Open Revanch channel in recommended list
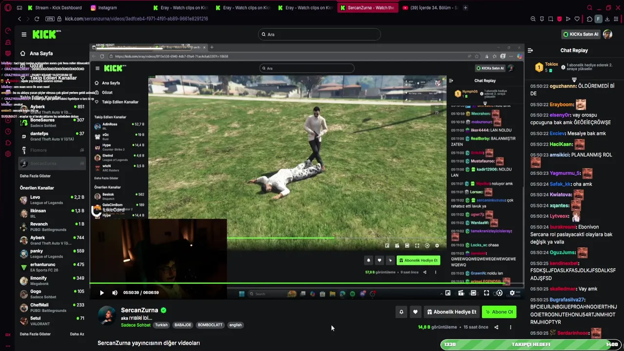Image resolution: width=624 pixels, height=351 pixels. click(x=52, y=227)
